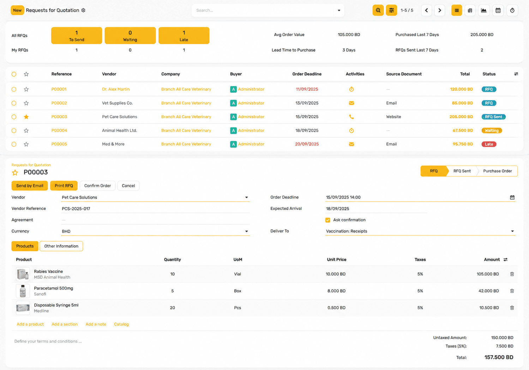Screen dimensions: 529x370
Task: Star the P00001 record as favorite
Action: pyautogui.click(x=26, y=89)
